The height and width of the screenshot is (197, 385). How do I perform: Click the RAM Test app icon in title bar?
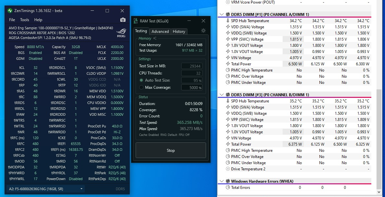pyautogui.click(x=136, y=21)
